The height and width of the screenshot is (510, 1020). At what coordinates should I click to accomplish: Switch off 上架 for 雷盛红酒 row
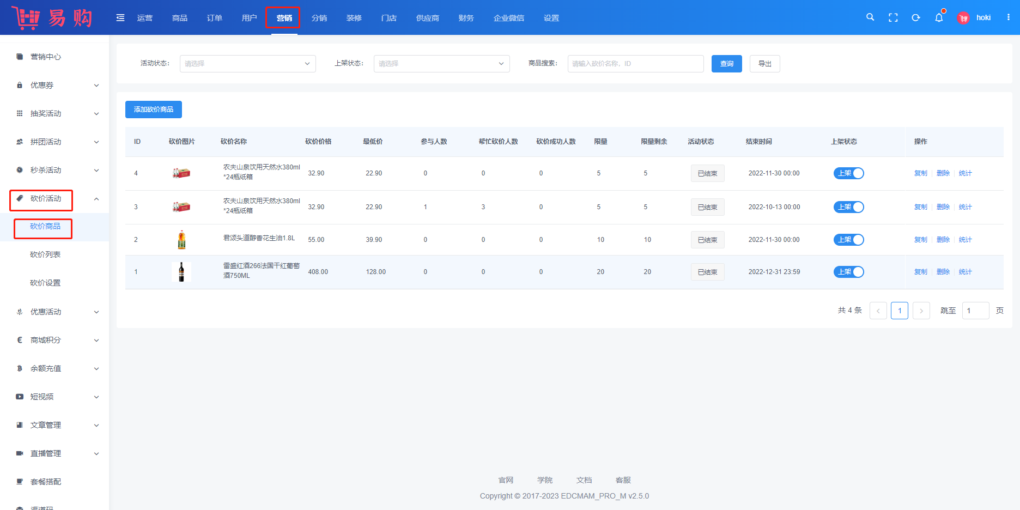point(848,272)
